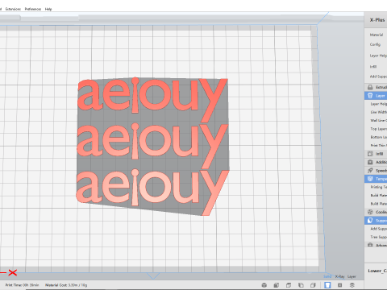Select the aeiouy 3D model
Image resolution: width=387 pixels, height=290 pixels.
point(152,147)
